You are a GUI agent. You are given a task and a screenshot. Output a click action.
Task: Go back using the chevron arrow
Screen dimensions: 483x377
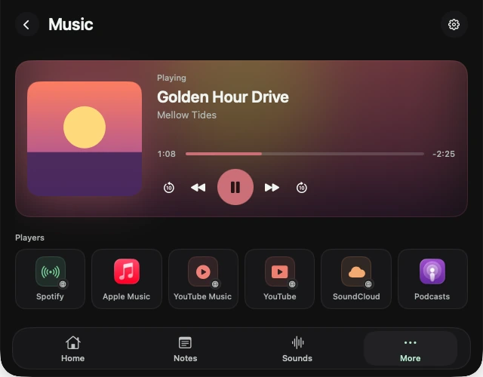click(x=27, y=25)
